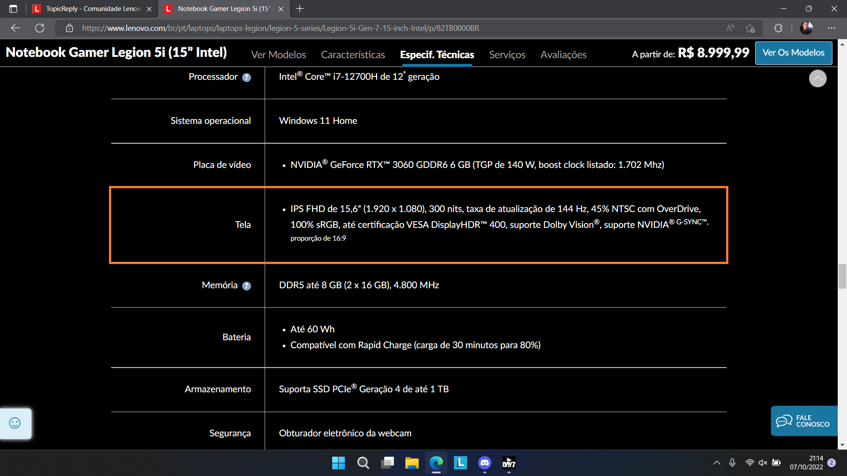The height and width of the screenshot is (476, 847).
Task: Click the Bateria row label
Action: tap(236, 337)
